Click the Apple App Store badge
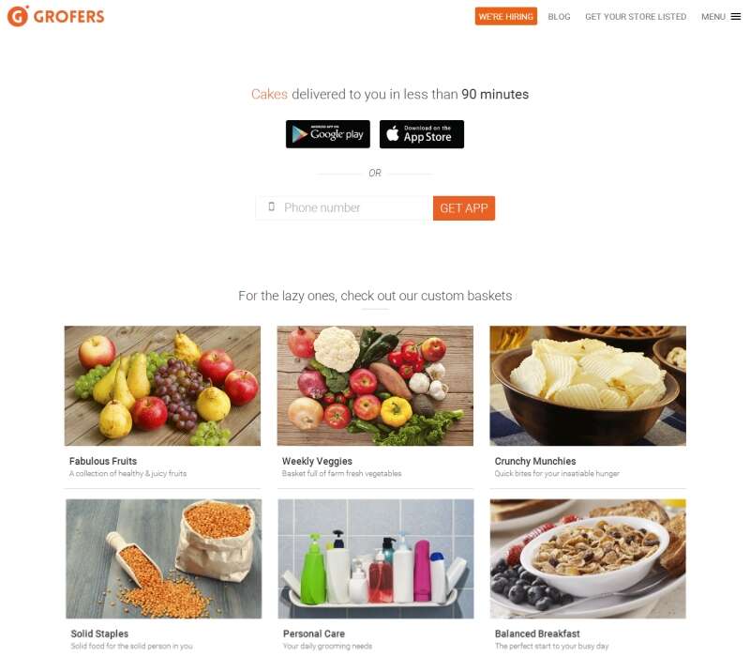750x657 pixels. 422,134
